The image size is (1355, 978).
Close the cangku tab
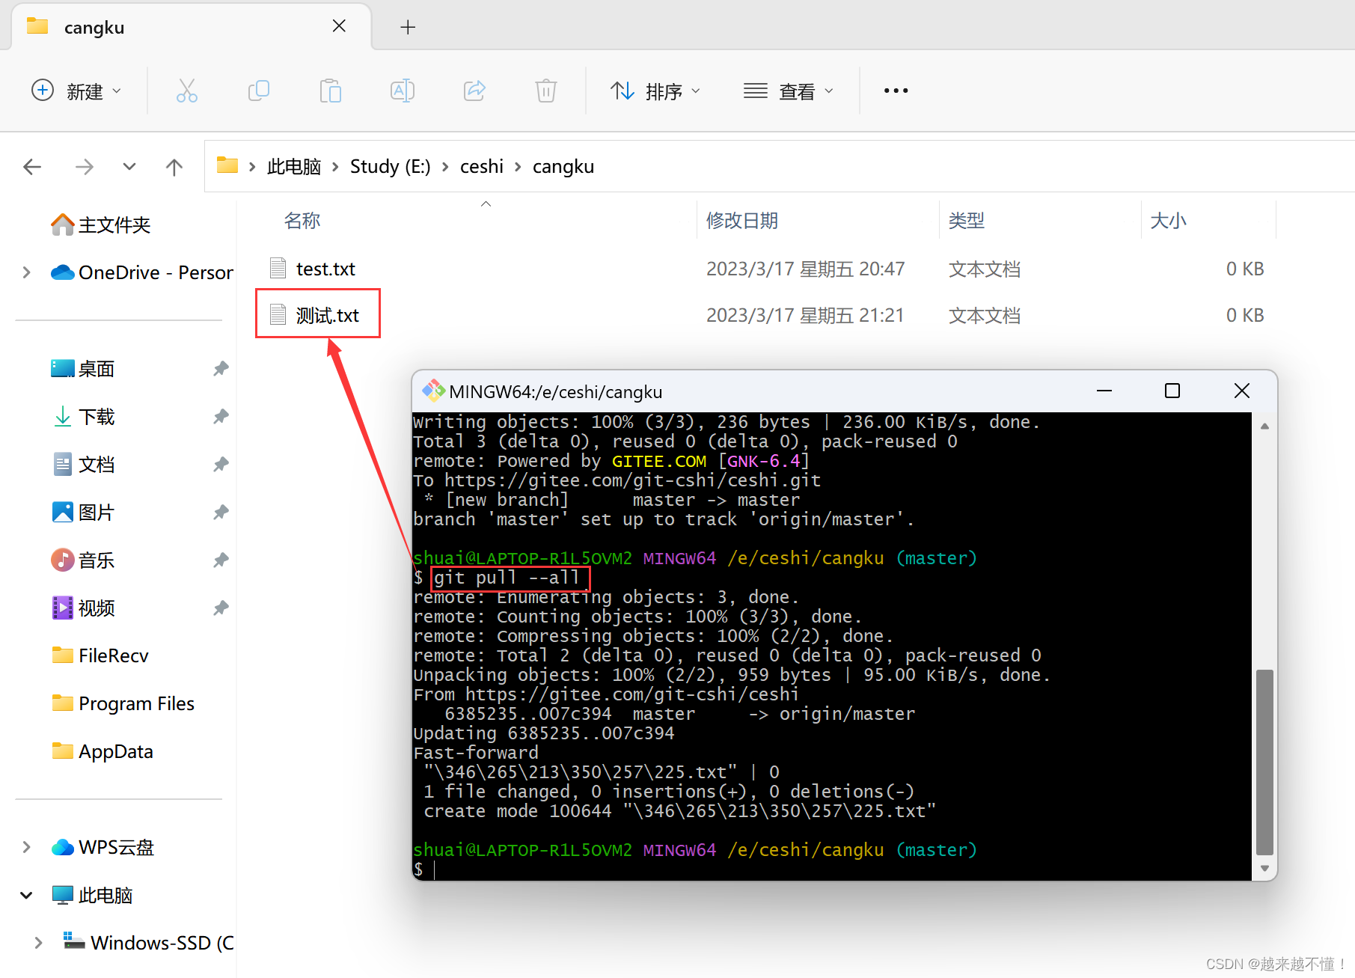click(x=339, y=26)
